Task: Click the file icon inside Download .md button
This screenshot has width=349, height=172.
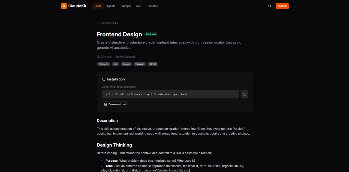Action: [106, 104]
